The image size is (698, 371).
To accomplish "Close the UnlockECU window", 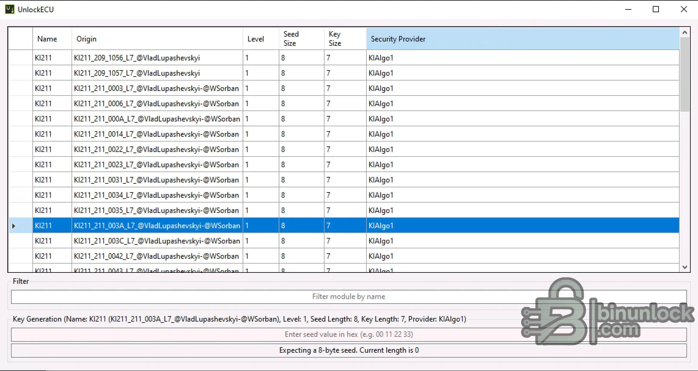I will click(x=684, y=9).
